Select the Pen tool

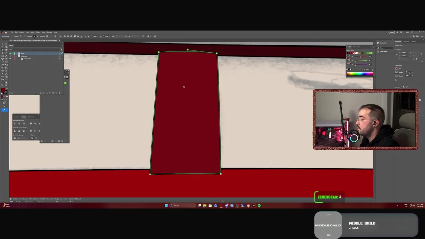coord(3,50)
